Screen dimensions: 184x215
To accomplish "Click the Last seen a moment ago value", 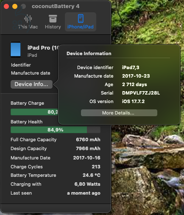I will (84, 193).
